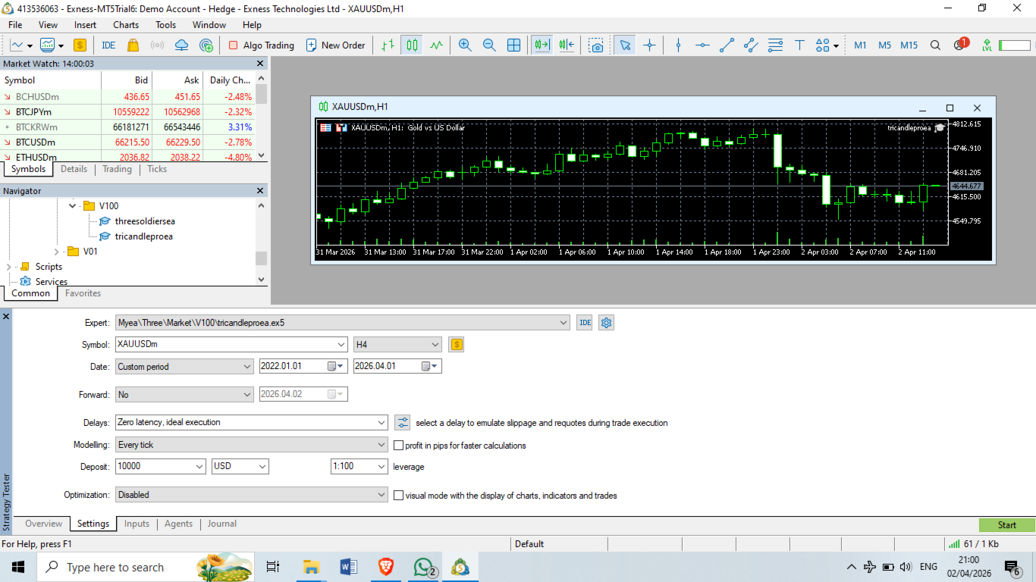This screenshot has width=1036, height=582.
Task: Select the text label tool
Action: coord(799,45)
